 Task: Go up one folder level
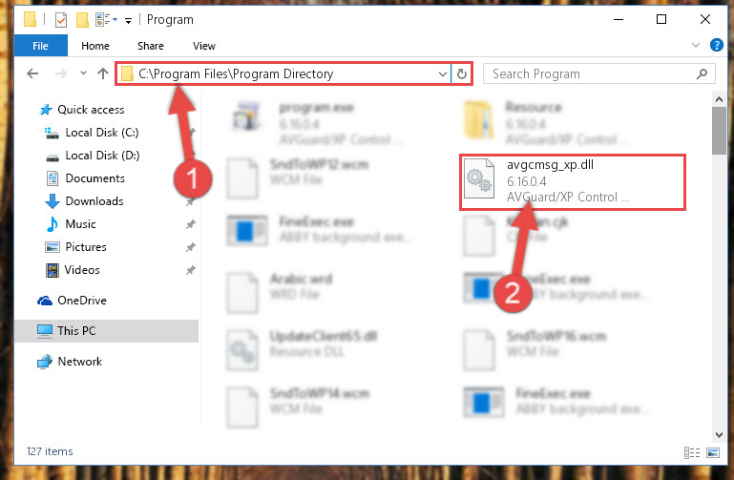point(103,73)
